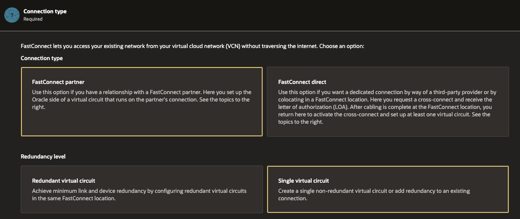520x219 pixels.
Task: Click the Required label under the step title
Action: point(33,19)
